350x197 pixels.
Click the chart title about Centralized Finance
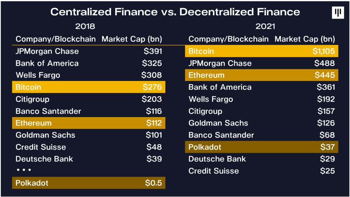(x=175, y=12)
